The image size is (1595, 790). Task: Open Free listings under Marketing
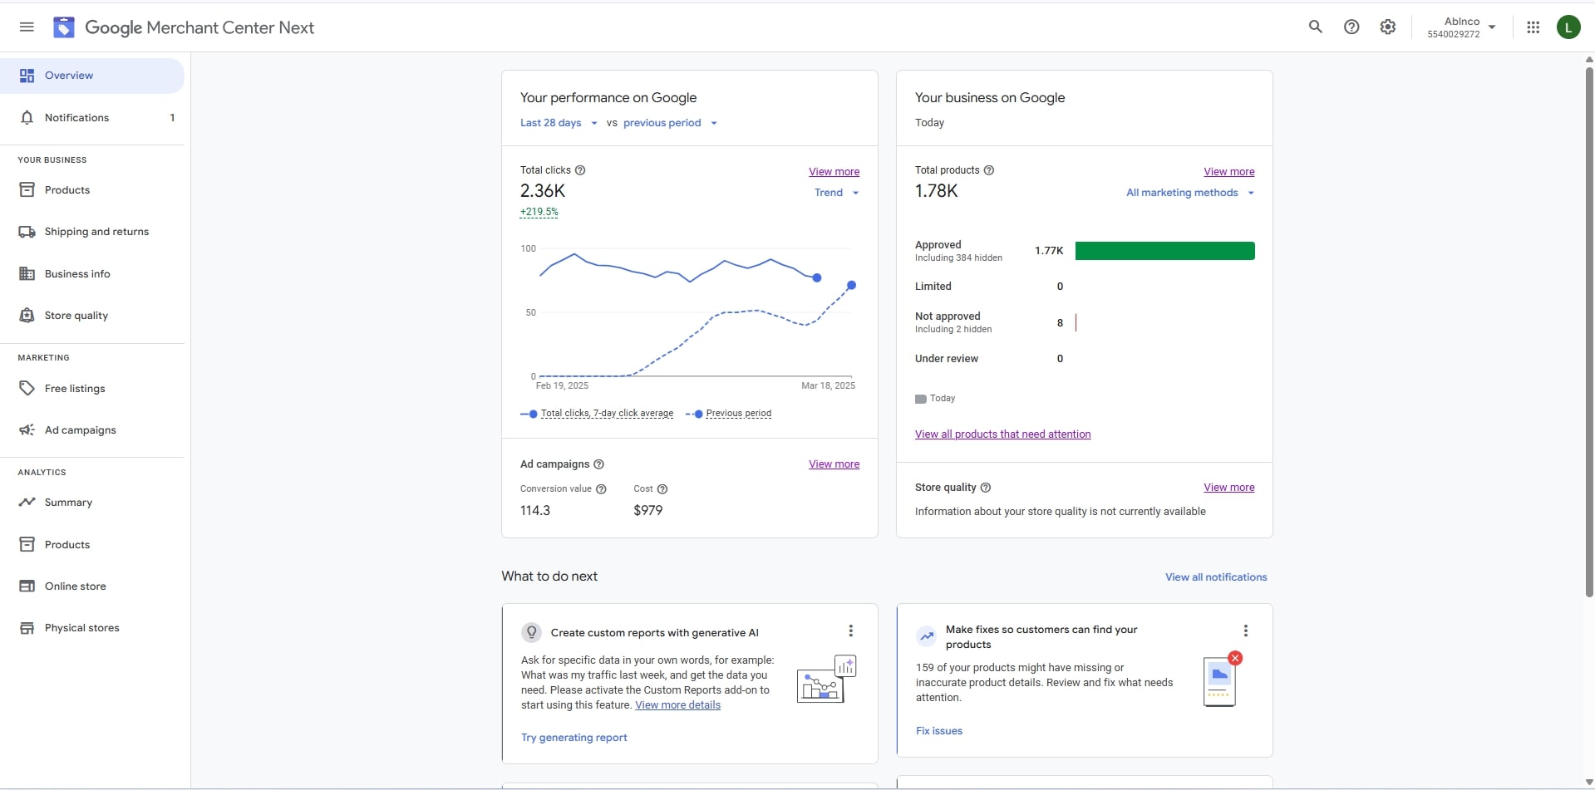coord(92,389)
